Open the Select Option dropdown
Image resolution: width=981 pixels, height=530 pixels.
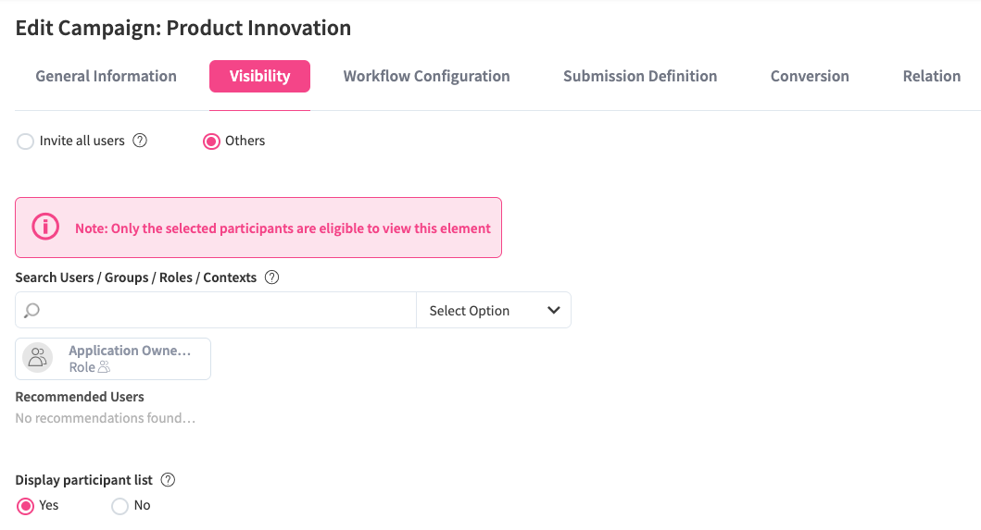coord(493,311)
